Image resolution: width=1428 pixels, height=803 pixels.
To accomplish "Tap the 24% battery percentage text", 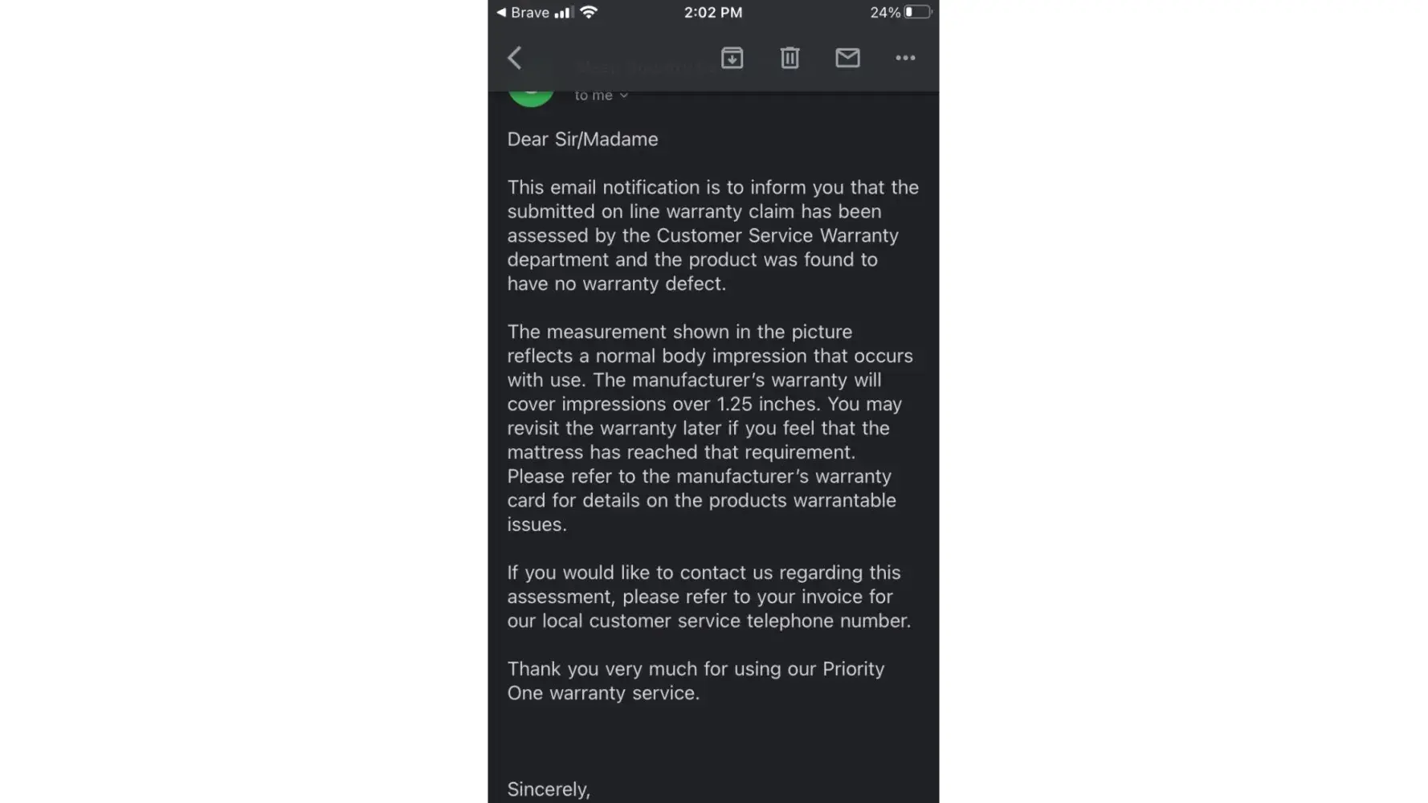I will click(884, 12).
